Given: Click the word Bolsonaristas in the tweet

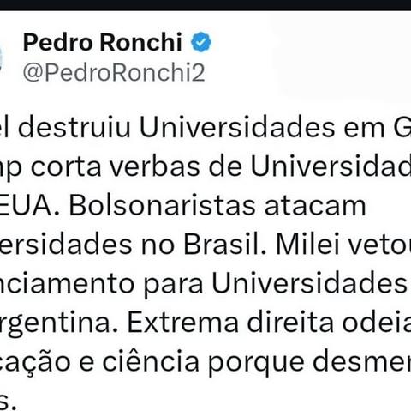Looking at the screenshot, I should [x=162, y=206].
